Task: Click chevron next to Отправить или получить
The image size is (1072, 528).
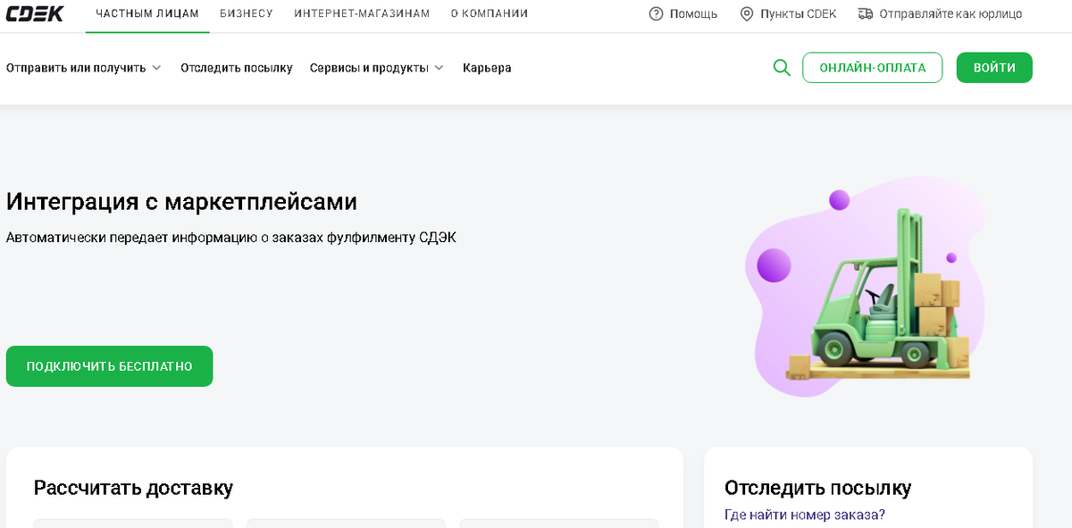Action: point(156,68)
